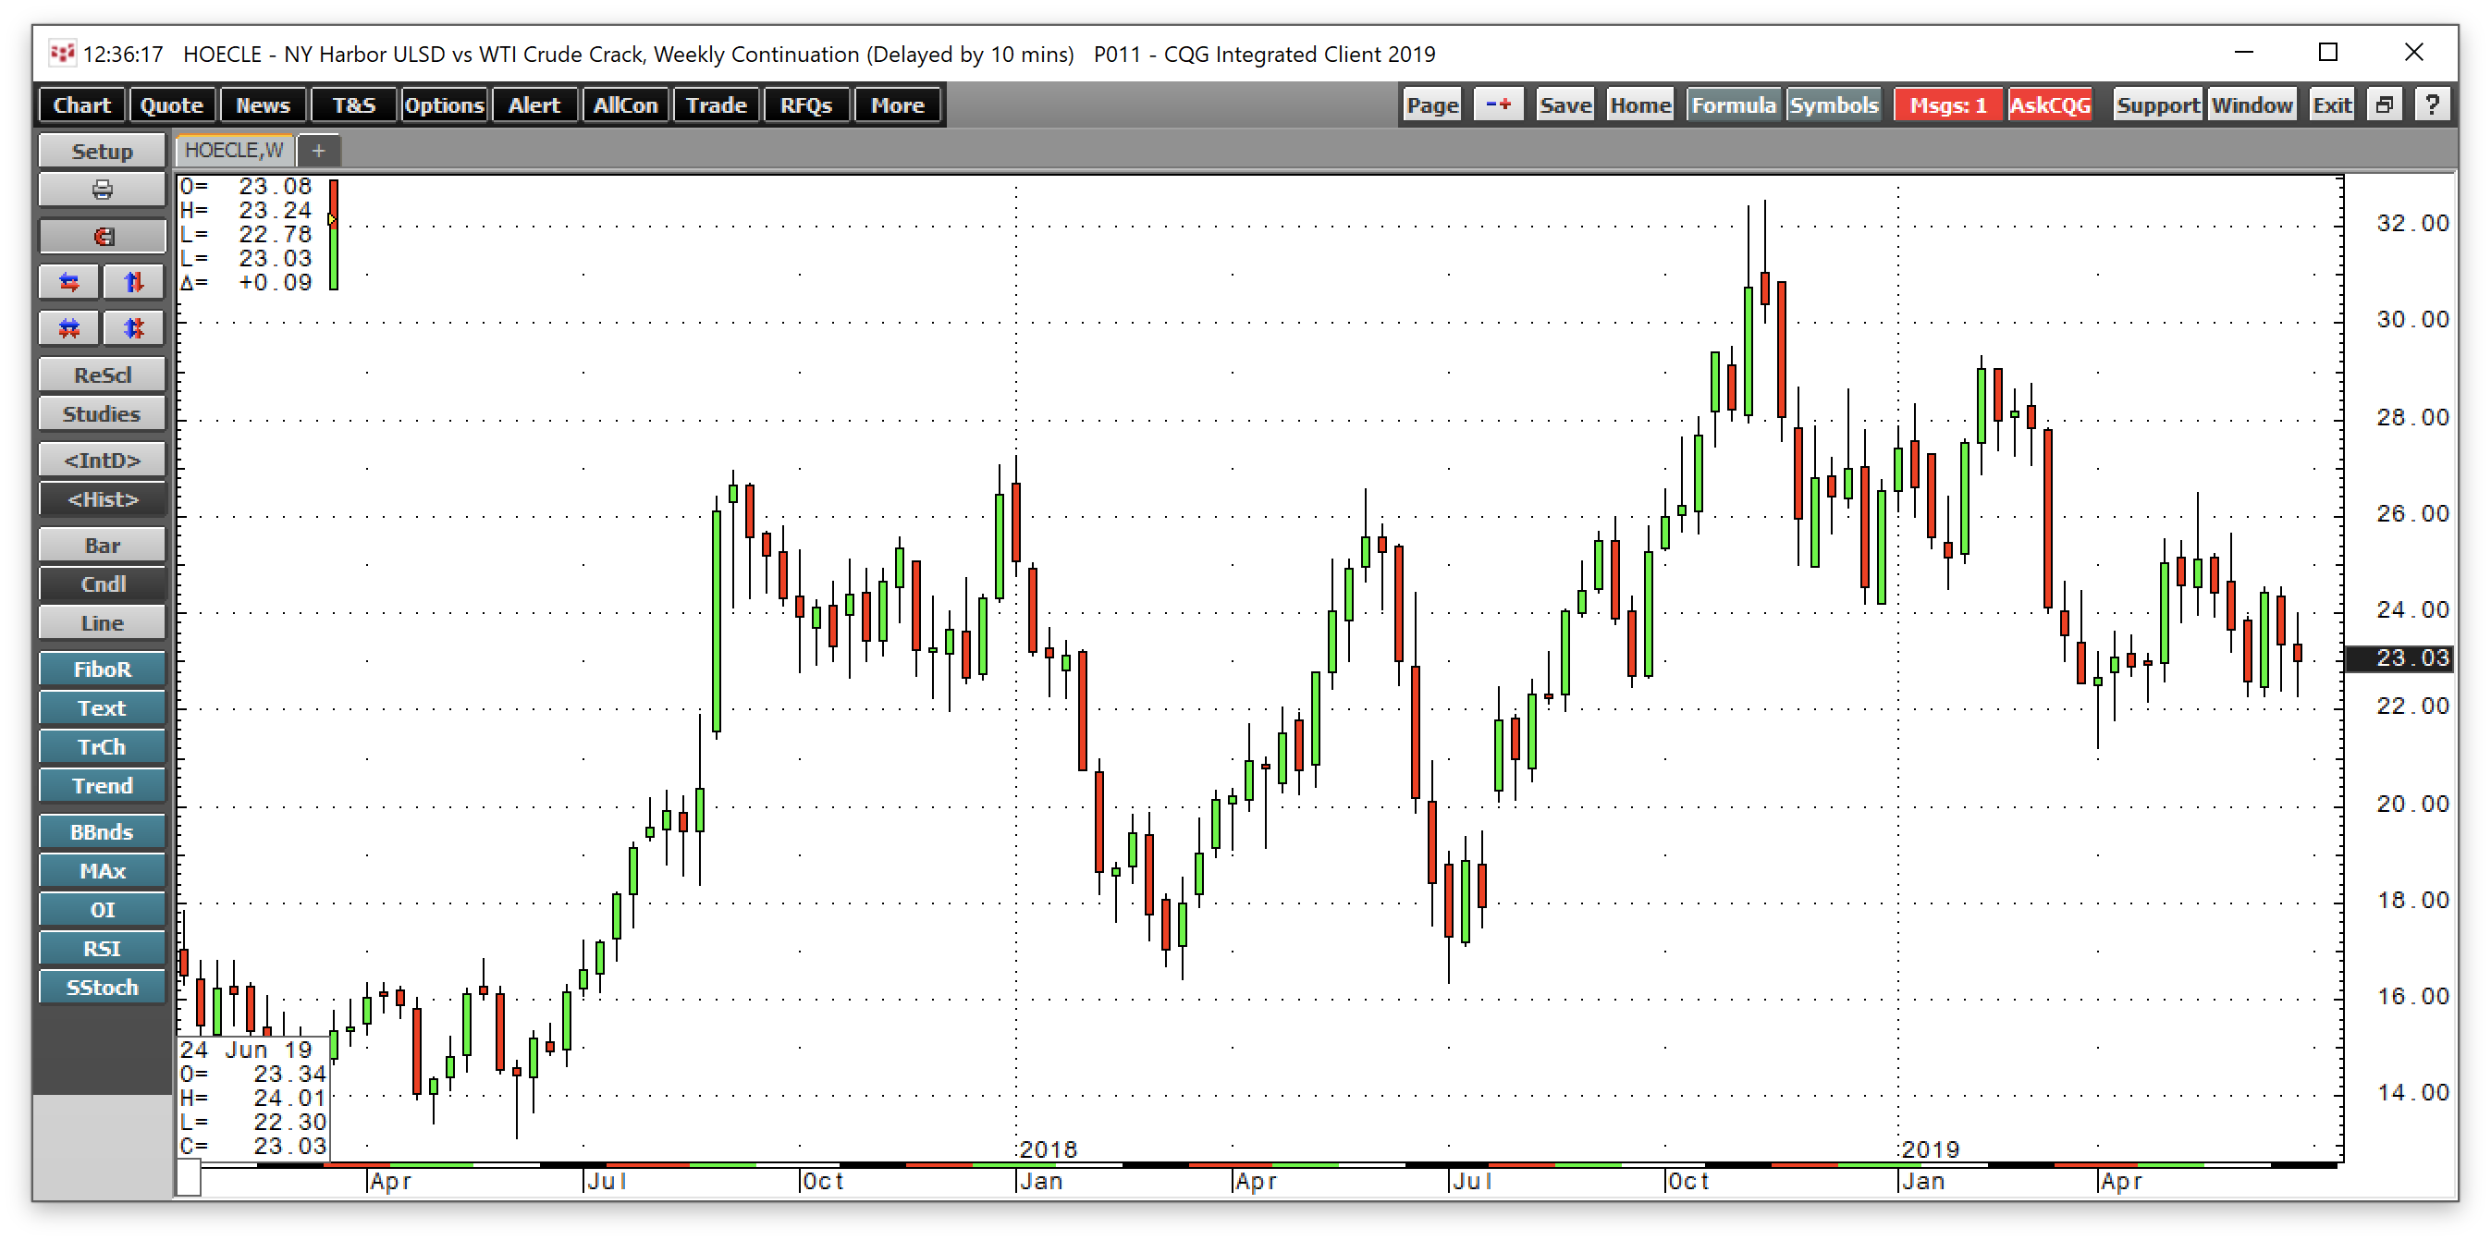Click the vertical up-down arrows scale icon
The image size is (2491, 1241).
pyautogui.click(x=133, y=282)
